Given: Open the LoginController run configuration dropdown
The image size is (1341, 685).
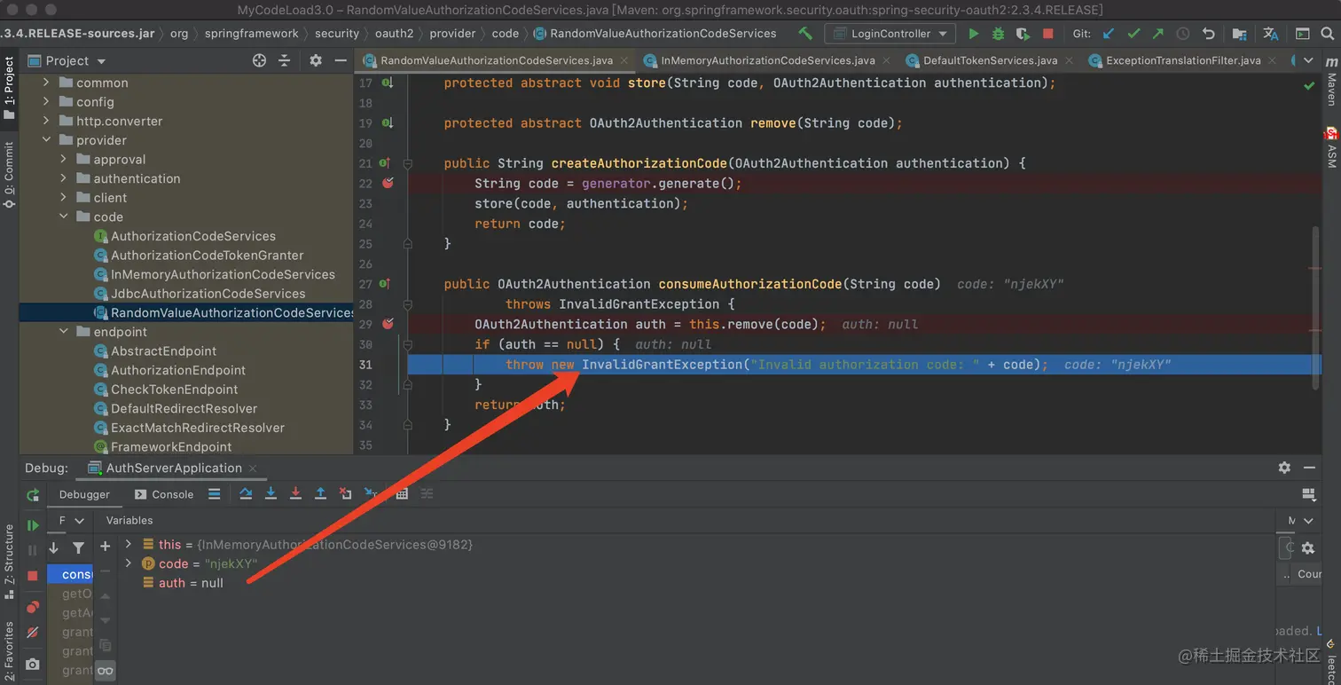Looking at the screenshot, I should click(890, 34).
